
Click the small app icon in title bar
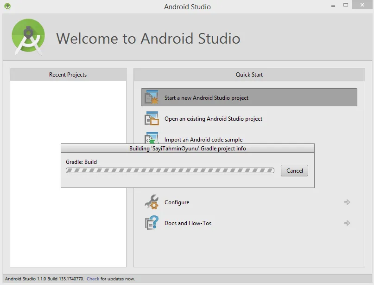(x=7, y=6)
